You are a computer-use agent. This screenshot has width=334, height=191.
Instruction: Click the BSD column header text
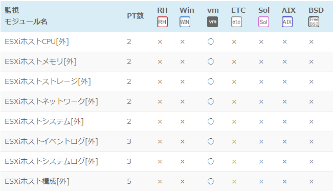[316, 10]
